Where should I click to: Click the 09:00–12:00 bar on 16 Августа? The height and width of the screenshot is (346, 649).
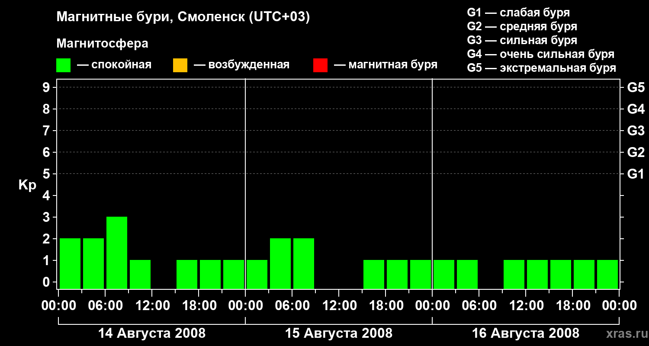(514, 274)
